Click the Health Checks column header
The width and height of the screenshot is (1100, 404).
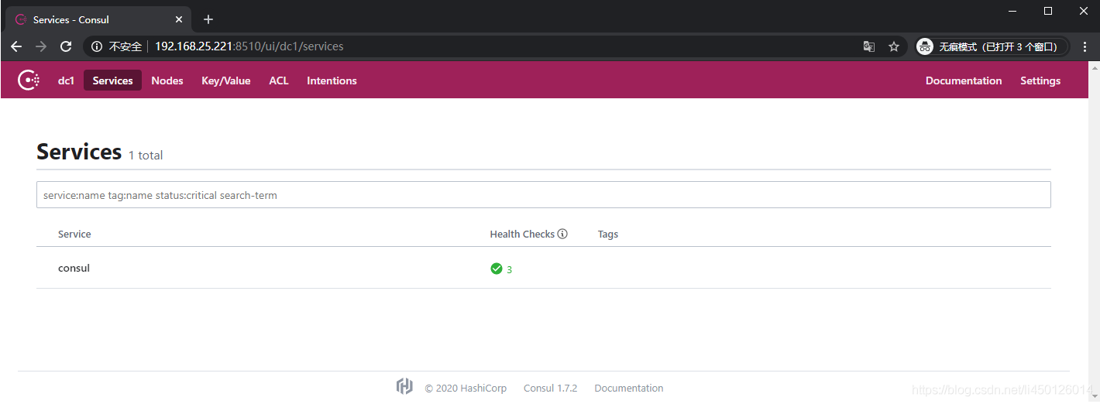(522, 234)
